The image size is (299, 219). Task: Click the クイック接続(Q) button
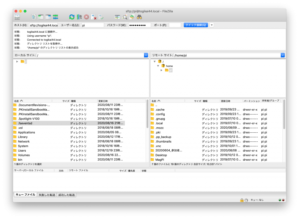click(196, 25)
